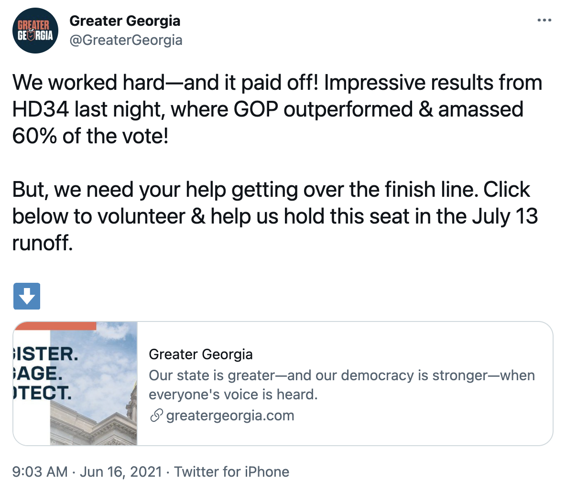Click the cropped slogan text ending in "TECT."
Viewport: 566px width, 492px height.
42,393
